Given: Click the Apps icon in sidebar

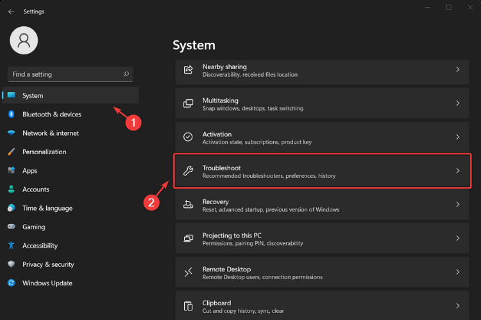Looking at the screenshot, I should [x=12, y=170].
